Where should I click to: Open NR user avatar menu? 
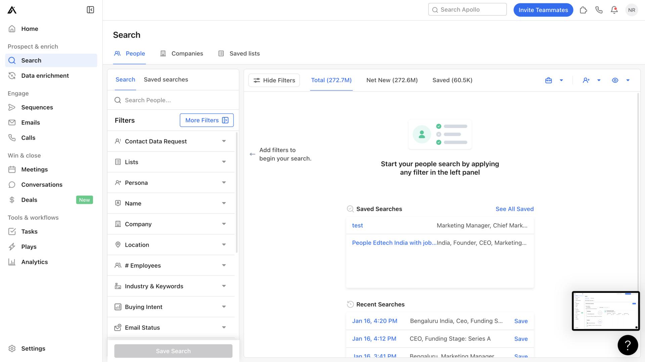(x=632, y=10)
